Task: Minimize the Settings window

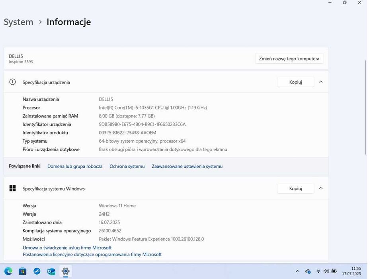Action: [x=330, y=2]
